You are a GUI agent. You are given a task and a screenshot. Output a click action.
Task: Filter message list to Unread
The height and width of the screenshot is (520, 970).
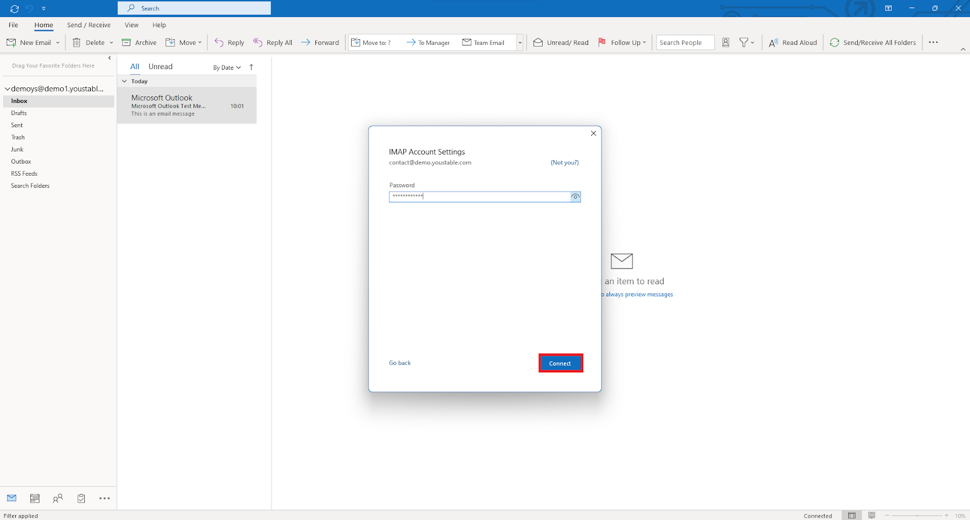click(x=161, y=67)
